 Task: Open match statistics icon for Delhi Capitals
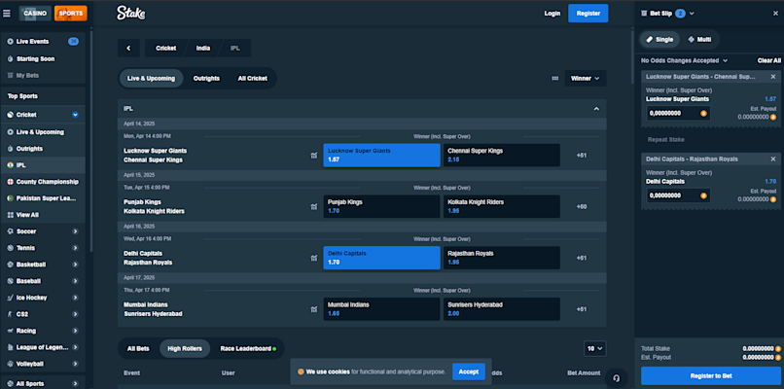tap(313, 258)
